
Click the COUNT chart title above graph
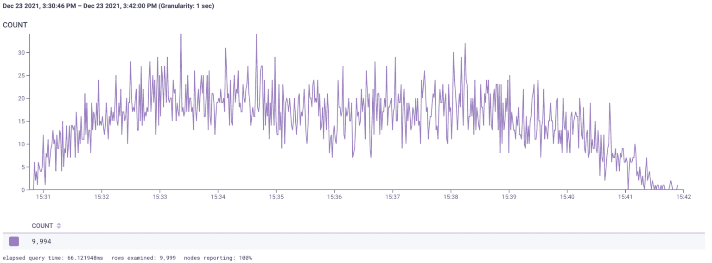coord(15,25)
